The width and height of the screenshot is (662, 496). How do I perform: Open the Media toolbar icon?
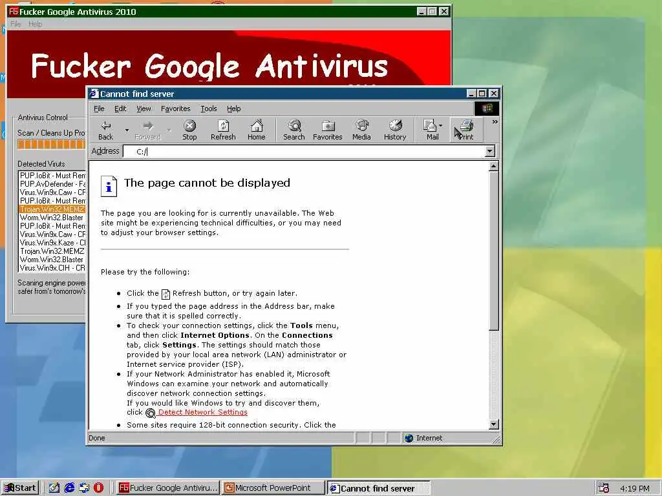[361, 130]
